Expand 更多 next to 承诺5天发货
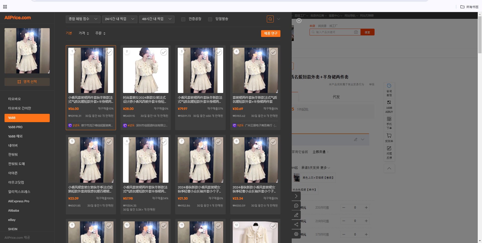Screen dimensions: 482x243 point(325,168)
